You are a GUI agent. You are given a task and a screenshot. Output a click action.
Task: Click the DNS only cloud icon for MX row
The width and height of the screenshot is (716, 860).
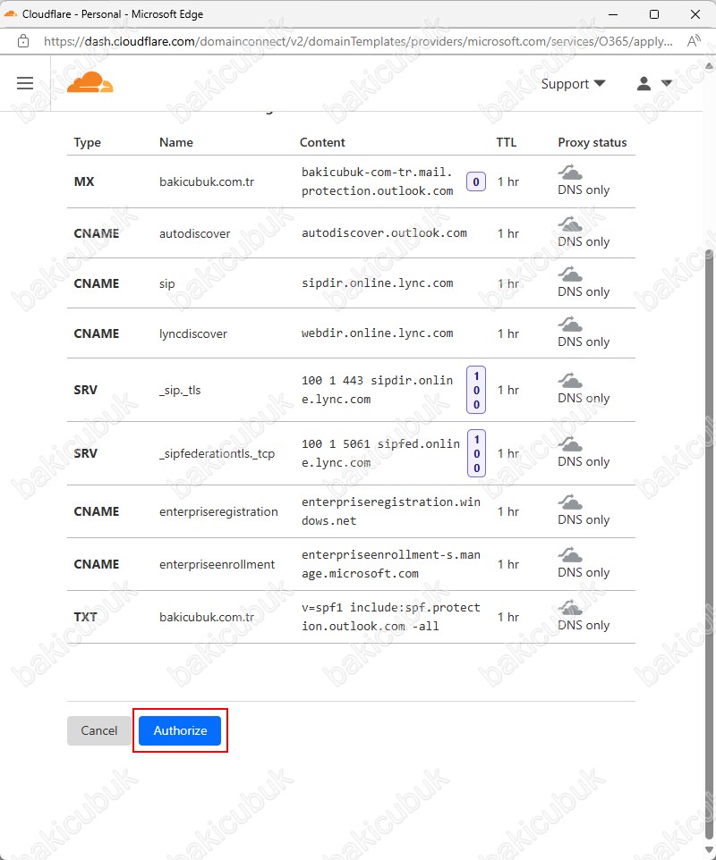click(570, 173)
